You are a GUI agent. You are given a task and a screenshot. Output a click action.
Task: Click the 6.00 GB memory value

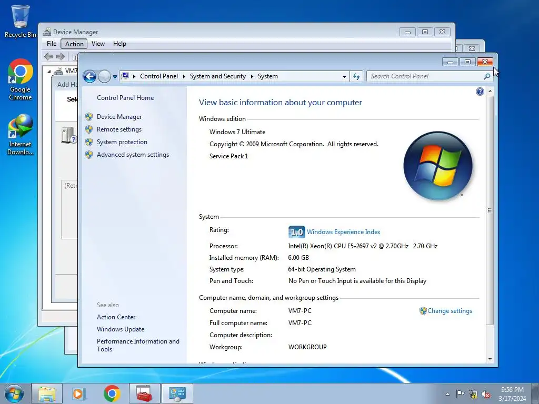coord(298,258)
